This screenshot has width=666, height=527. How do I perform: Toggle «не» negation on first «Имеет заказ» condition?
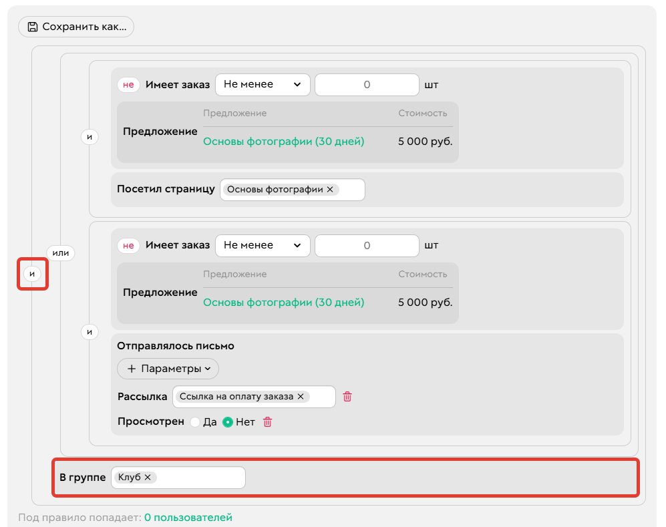coord(128,84)
